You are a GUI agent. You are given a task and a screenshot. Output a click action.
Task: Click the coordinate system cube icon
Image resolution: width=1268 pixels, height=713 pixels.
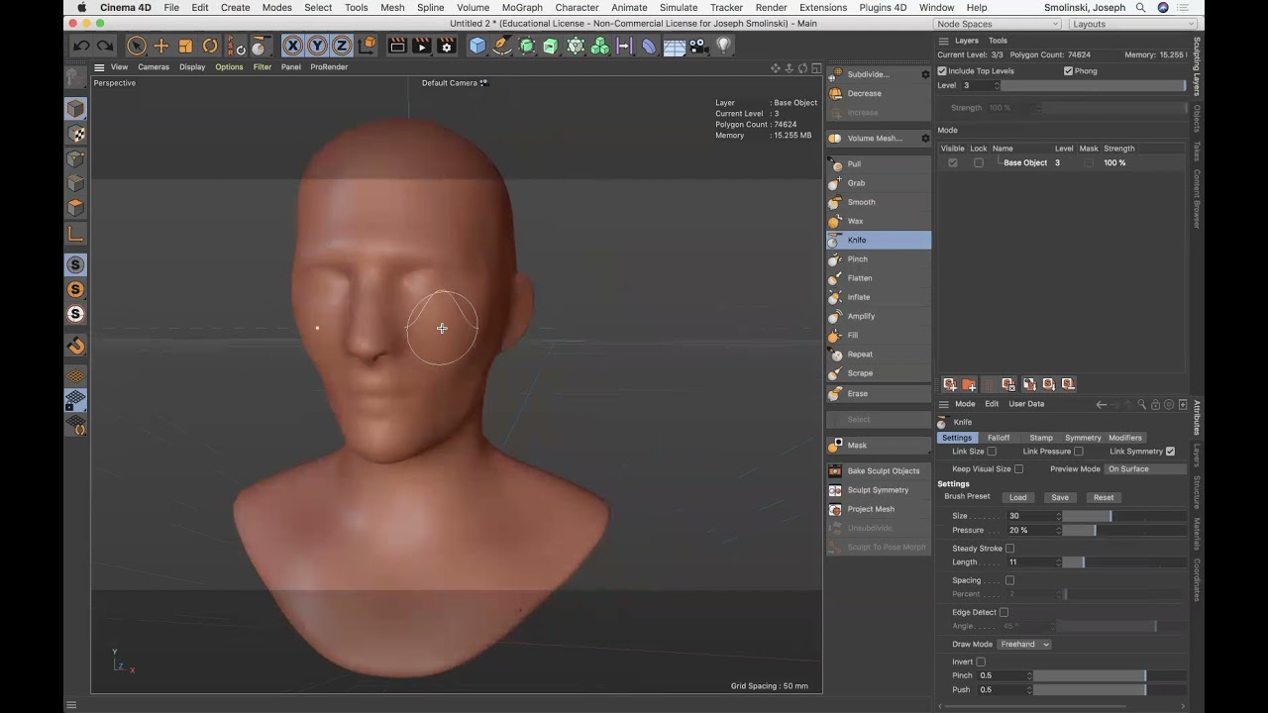click(x=367, y=46)
